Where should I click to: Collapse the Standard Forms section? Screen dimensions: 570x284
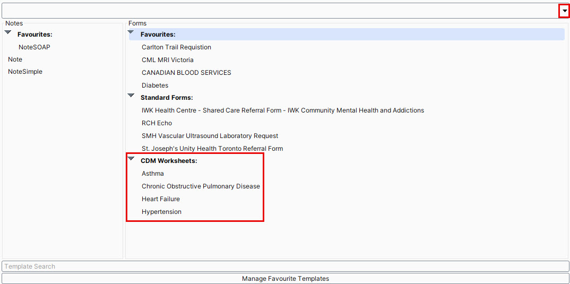tap(131, 96)
